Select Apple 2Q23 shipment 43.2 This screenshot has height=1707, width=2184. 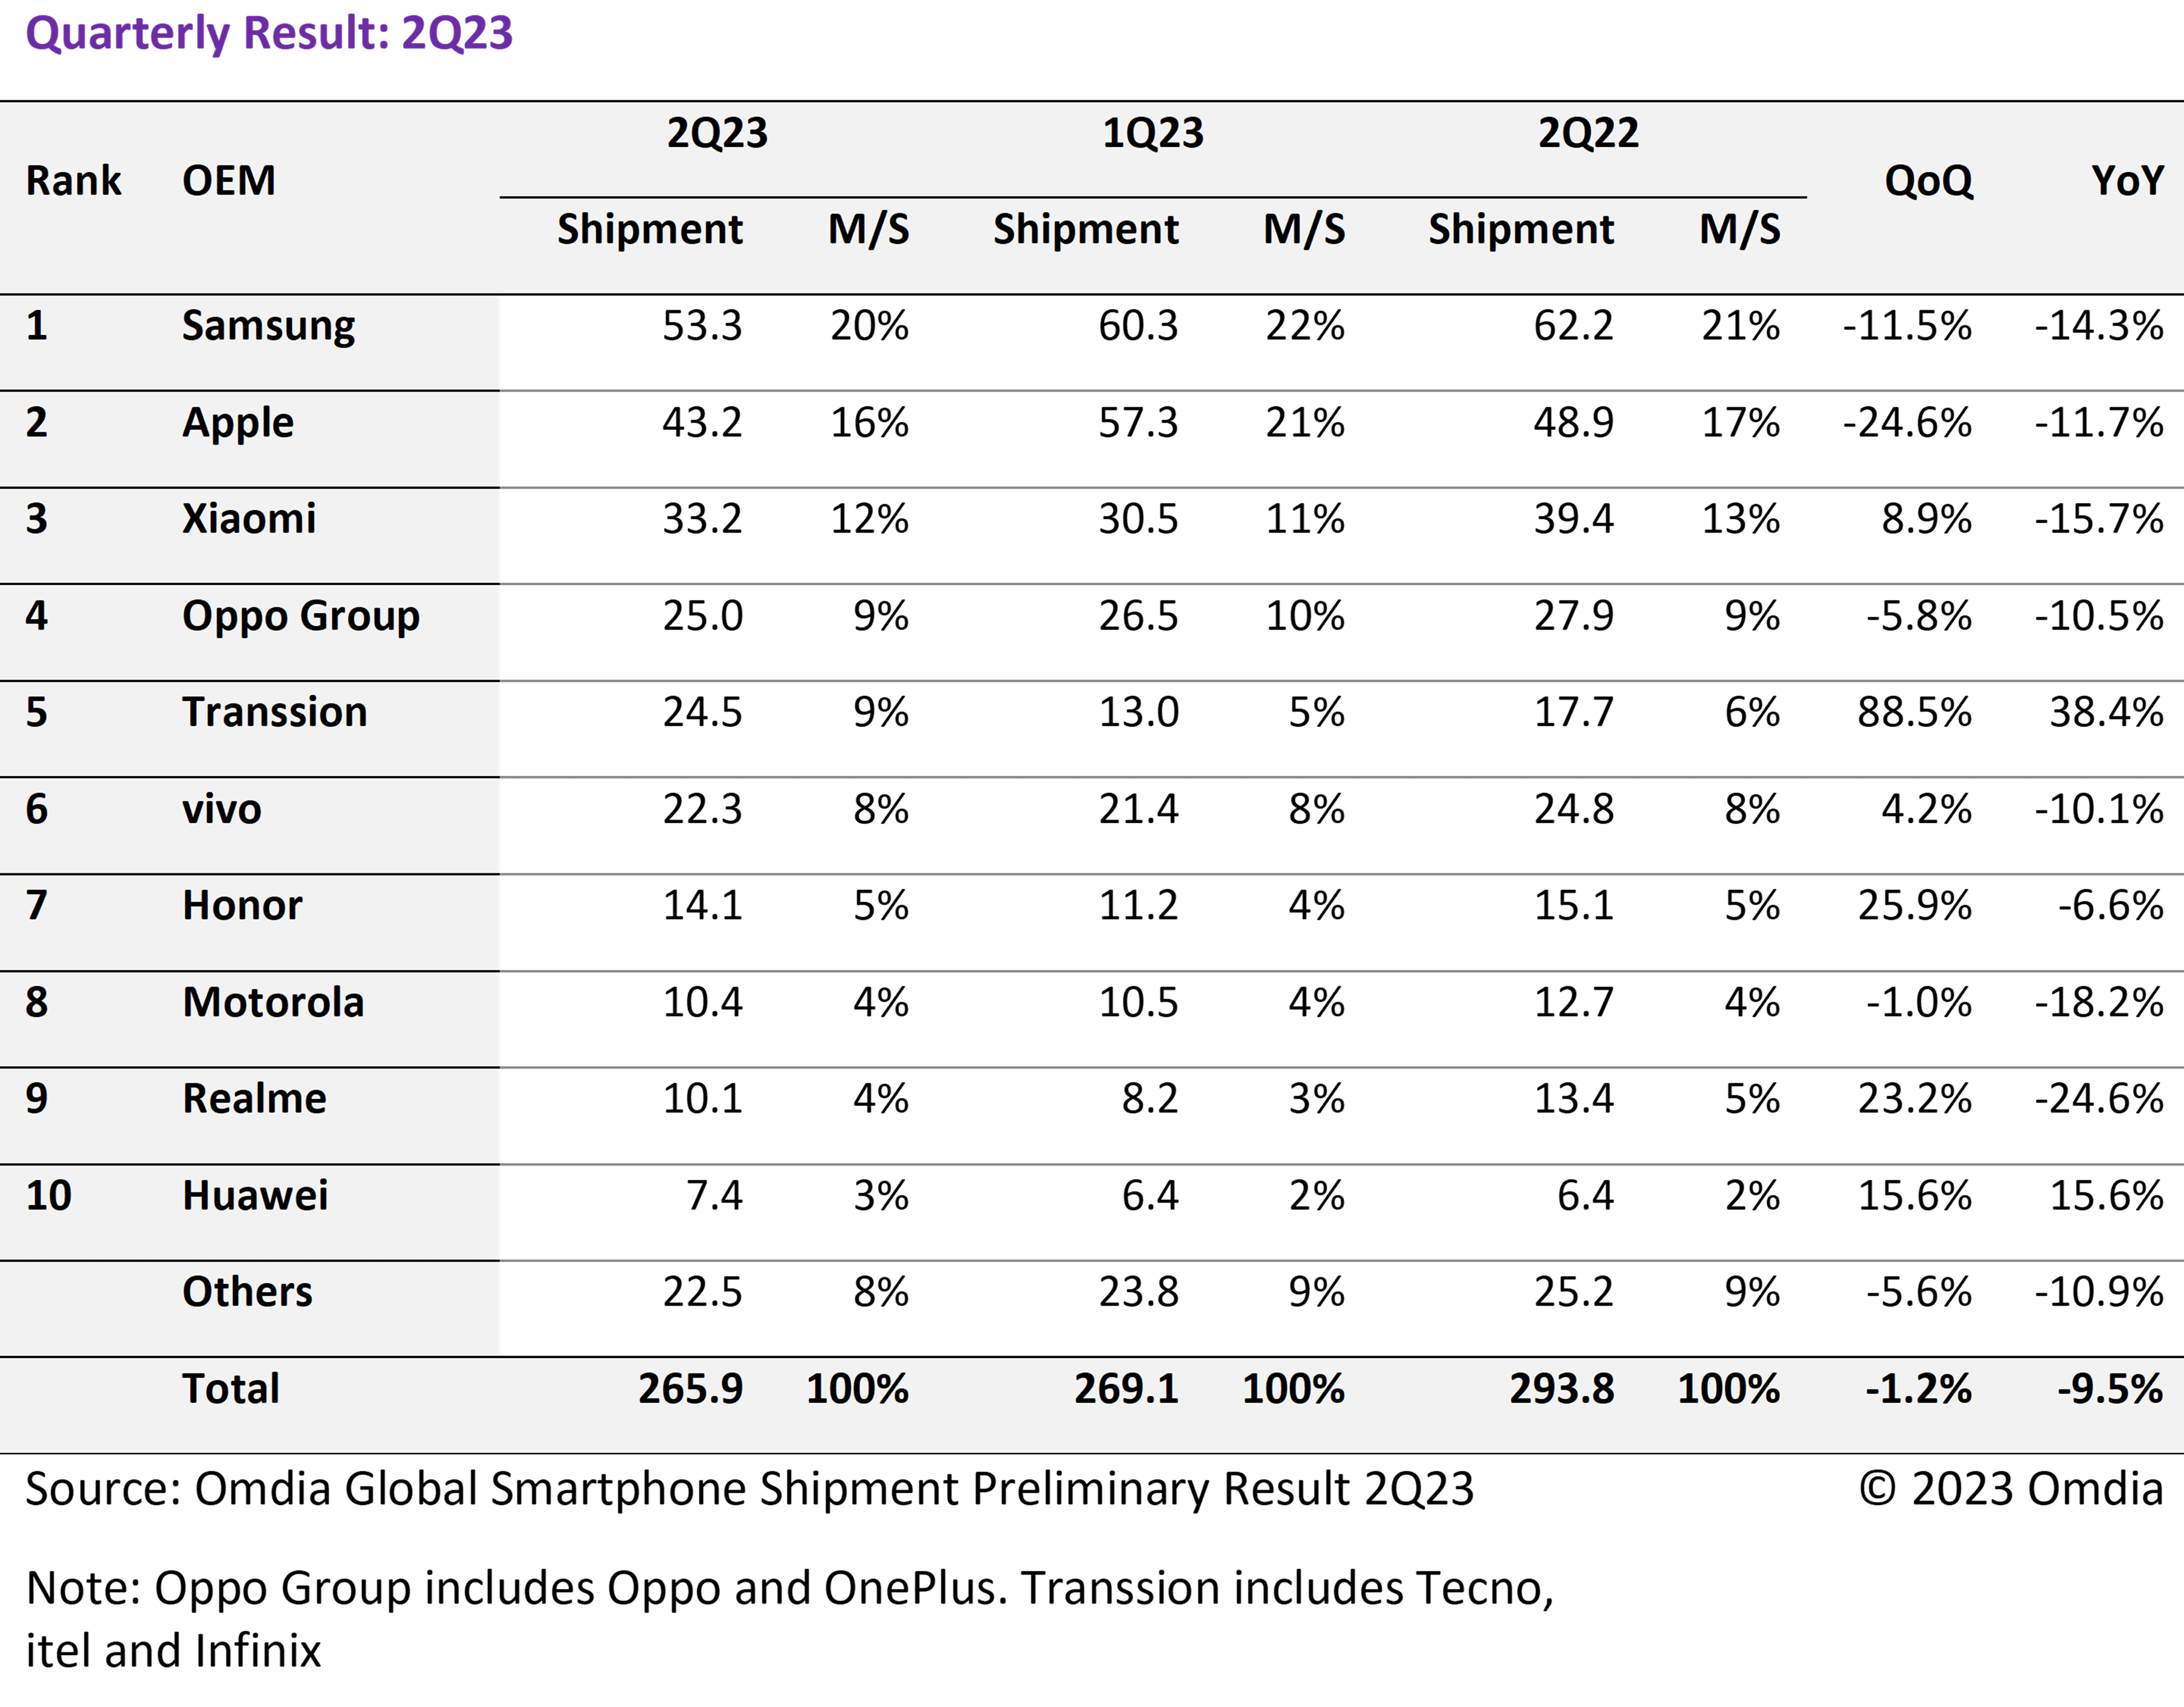point(702,423)
